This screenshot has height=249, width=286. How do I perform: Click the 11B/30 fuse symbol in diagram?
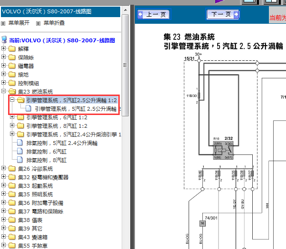point(199,96)
